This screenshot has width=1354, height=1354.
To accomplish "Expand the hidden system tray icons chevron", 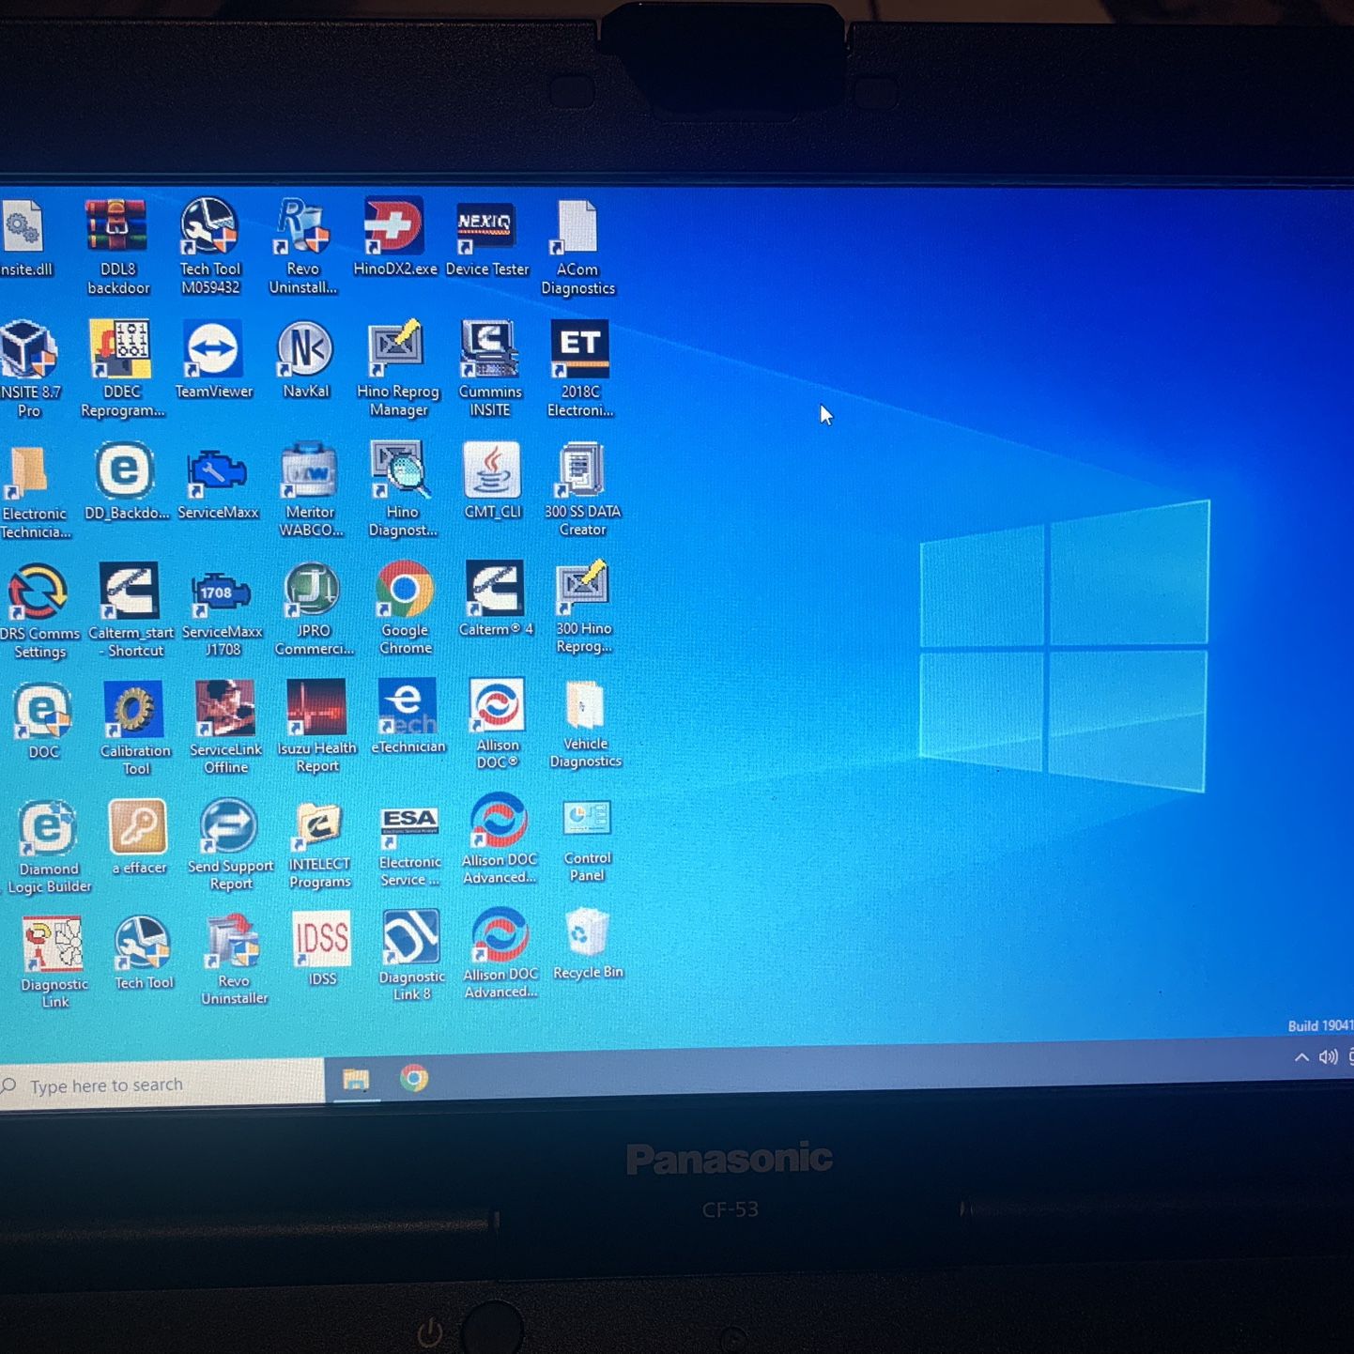I will pos(1301,1057).
